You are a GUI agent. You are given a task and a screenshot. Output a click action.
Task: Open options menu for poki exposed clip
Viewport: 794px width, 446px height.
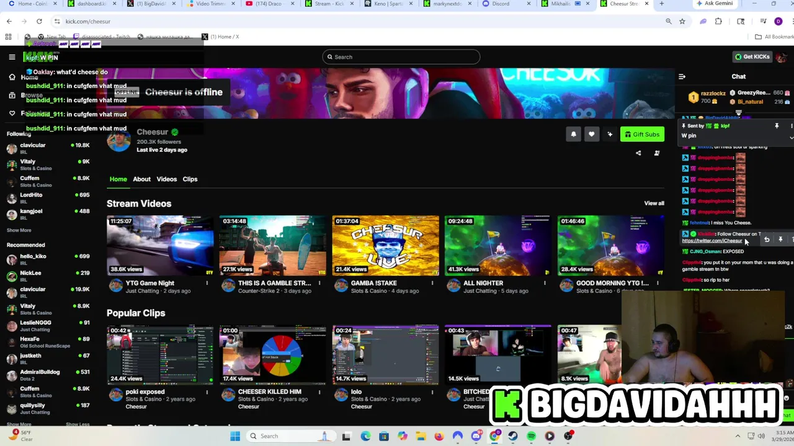pos(207,392)
